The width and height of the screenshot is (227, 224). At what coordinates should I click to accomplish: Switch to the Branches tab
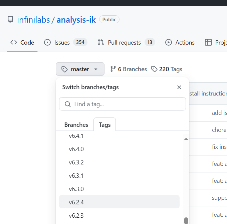76,125
